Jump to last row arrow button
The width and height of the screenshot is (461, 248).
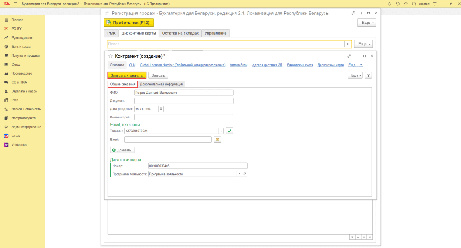pos(370,237)
